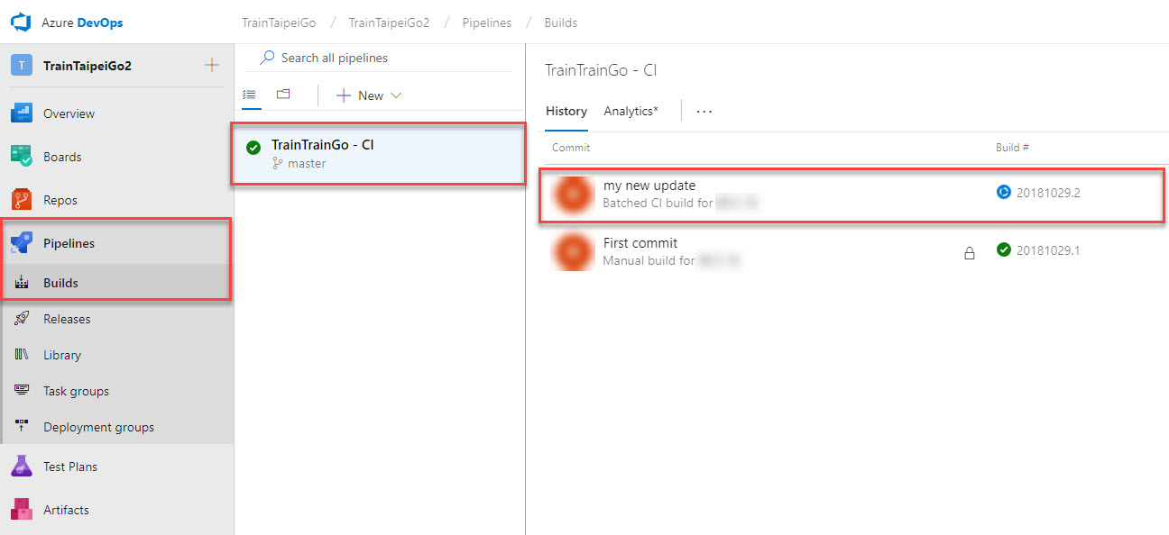Select the Builds factory icon

23,283
